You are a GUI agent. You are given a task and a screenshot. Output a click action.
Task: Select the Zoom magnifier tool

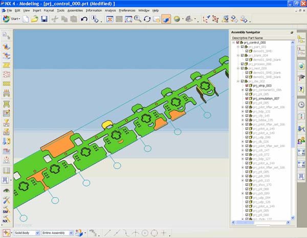coord(137,19)
